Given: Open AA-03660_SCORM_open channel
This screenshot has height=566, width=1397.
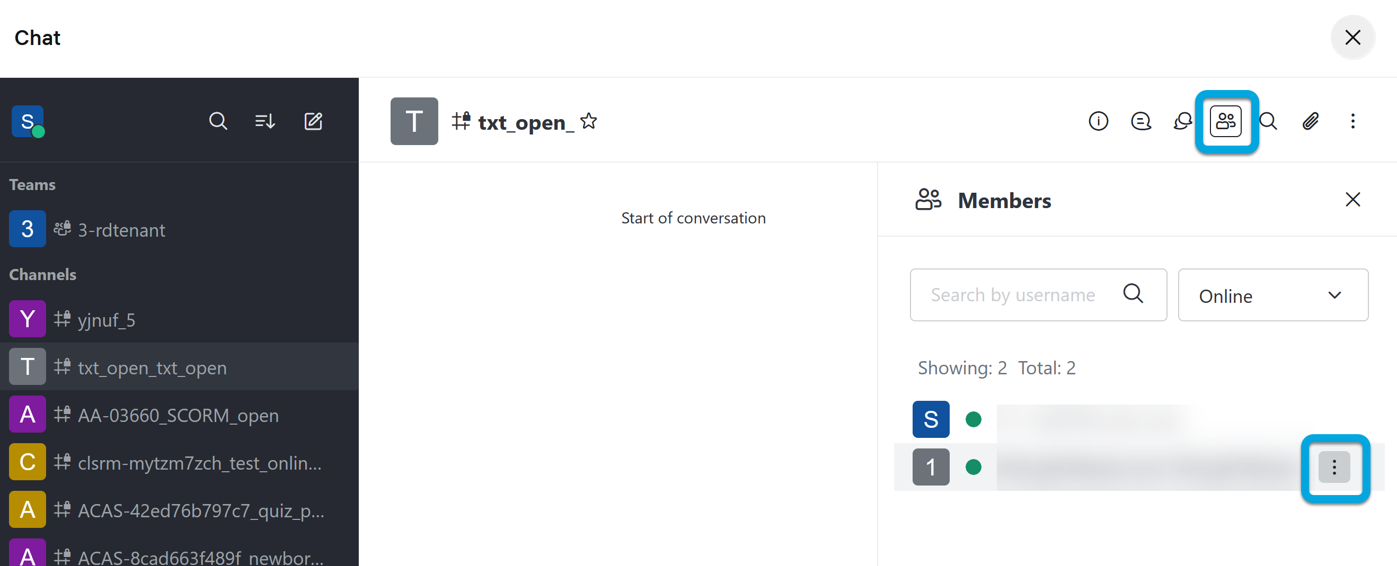Looking at the screenshot, I should click(178, 415).
